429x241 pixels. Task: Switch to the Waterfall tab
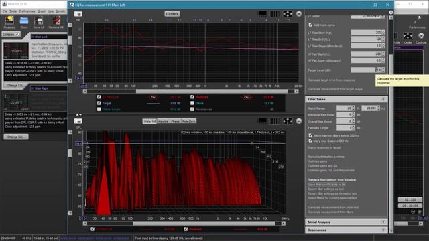click(x=149, y=120)
